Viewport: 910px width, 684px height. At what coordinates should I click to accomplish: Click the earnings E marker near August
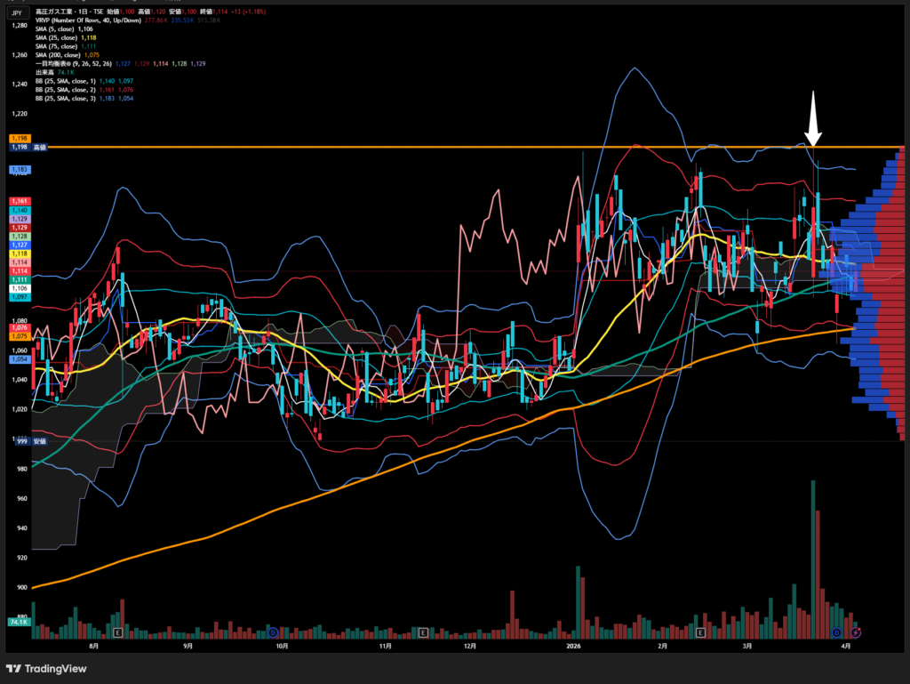118,632
